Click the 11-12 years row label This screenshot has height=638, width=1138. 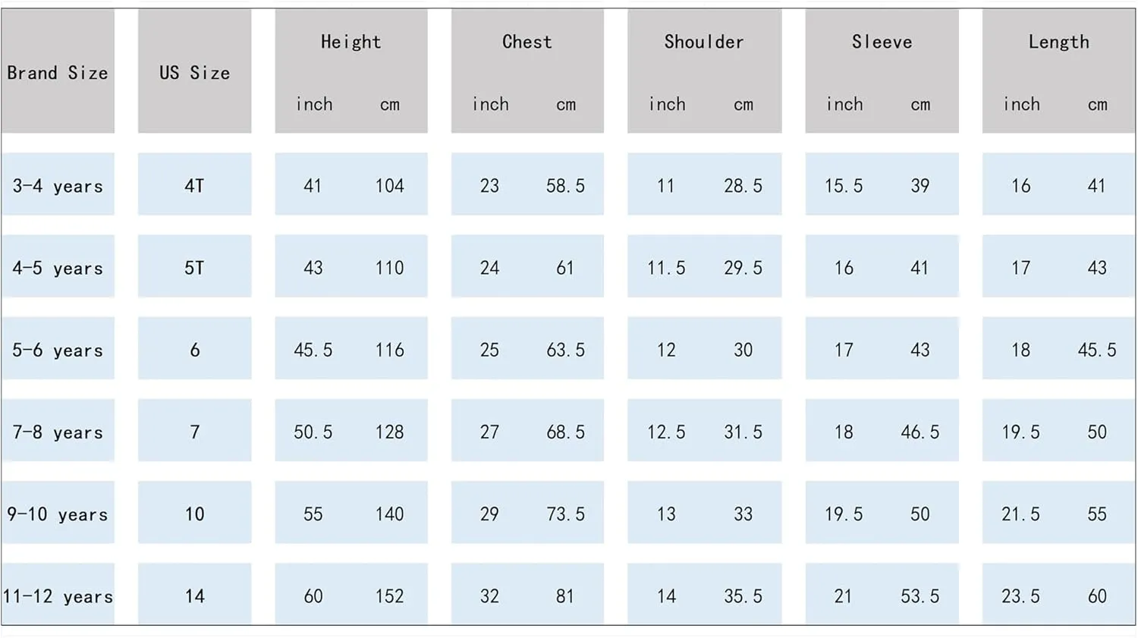[x=58, y=595]
